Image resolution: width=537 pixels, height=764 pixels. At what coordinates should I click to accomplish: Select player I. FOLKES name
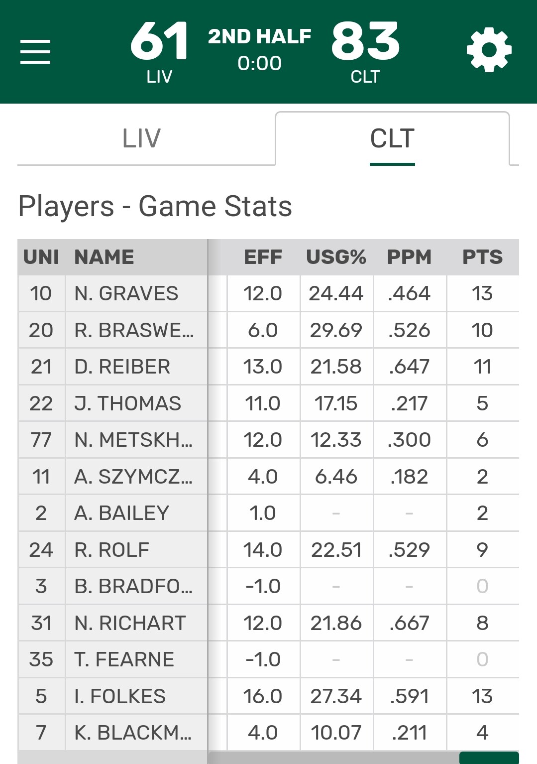[119, 696]
